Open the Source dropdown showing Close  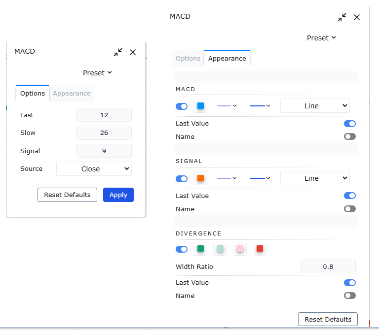point(94,169)
